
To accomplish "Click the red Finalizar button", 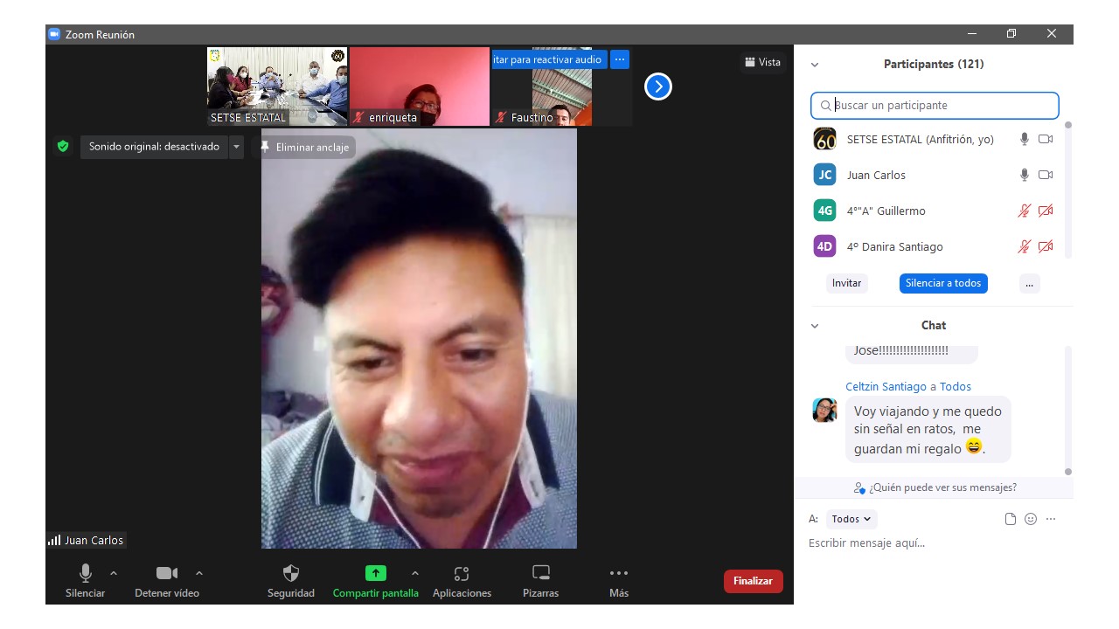I will click(x=753, y=581).
